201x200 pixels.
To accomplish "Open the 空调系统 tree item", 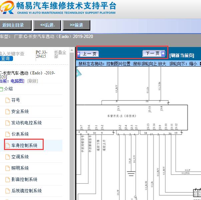I will 20,157.
